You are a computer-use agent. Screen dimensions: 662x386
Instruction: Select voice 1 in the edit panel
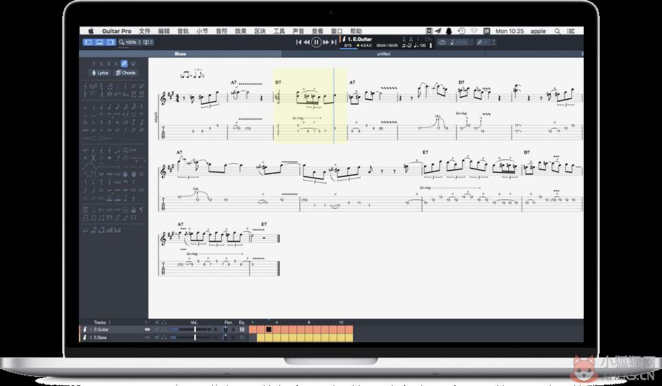[94, 64]
